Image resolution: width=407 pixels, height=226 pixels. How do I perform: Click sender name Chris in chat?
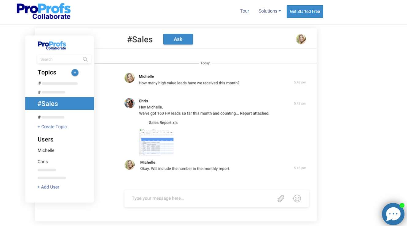pos(143,101)
